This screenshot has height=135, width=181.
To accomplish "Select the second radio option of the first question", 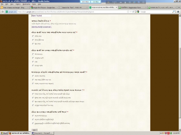I will coord(33,40).
